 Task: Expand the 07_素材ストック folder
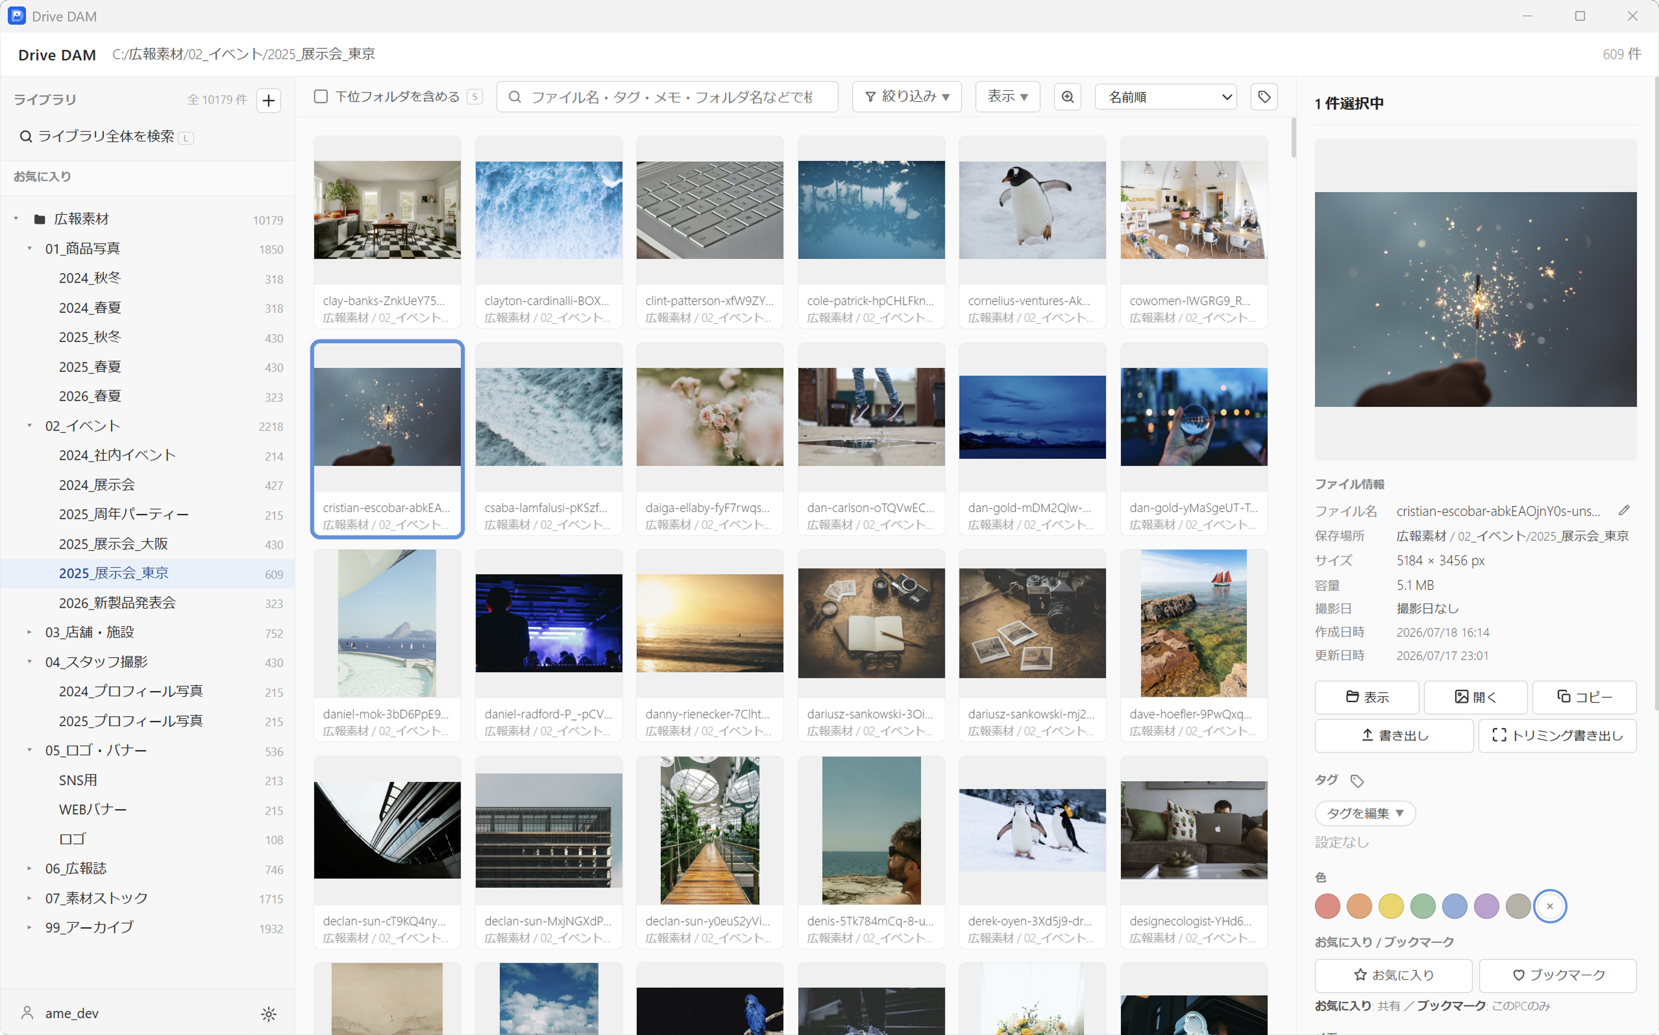pyautogui.click(x=29, y=898)
